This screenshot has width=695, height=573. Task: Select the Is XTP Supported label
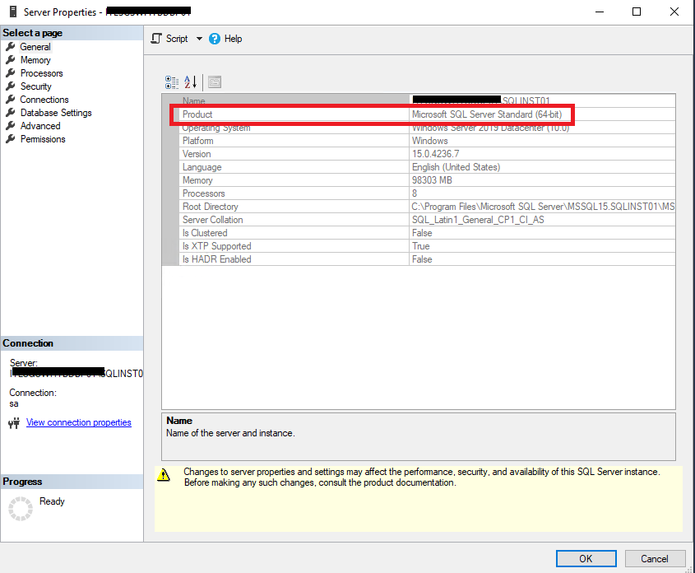point(217,246)
